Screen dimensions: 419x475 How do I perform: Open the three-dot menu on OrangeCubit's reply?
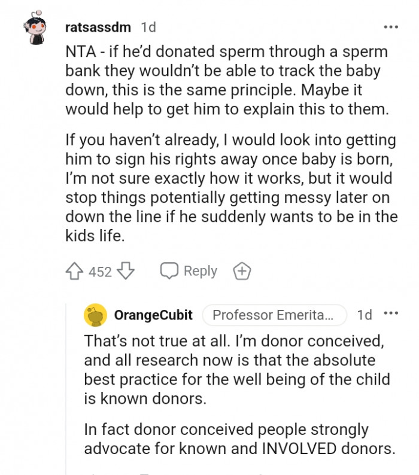[390, 313]
